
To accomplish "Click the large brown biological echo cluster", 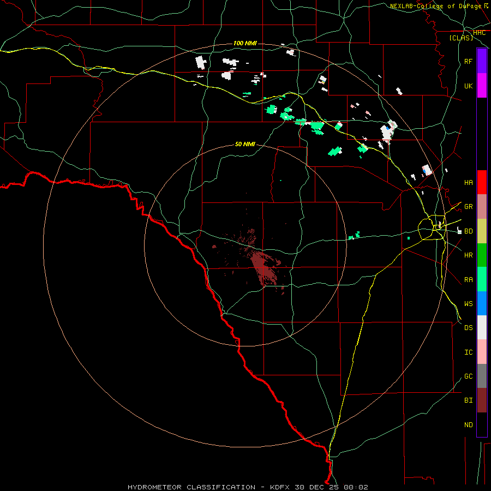I will [265, 268].
